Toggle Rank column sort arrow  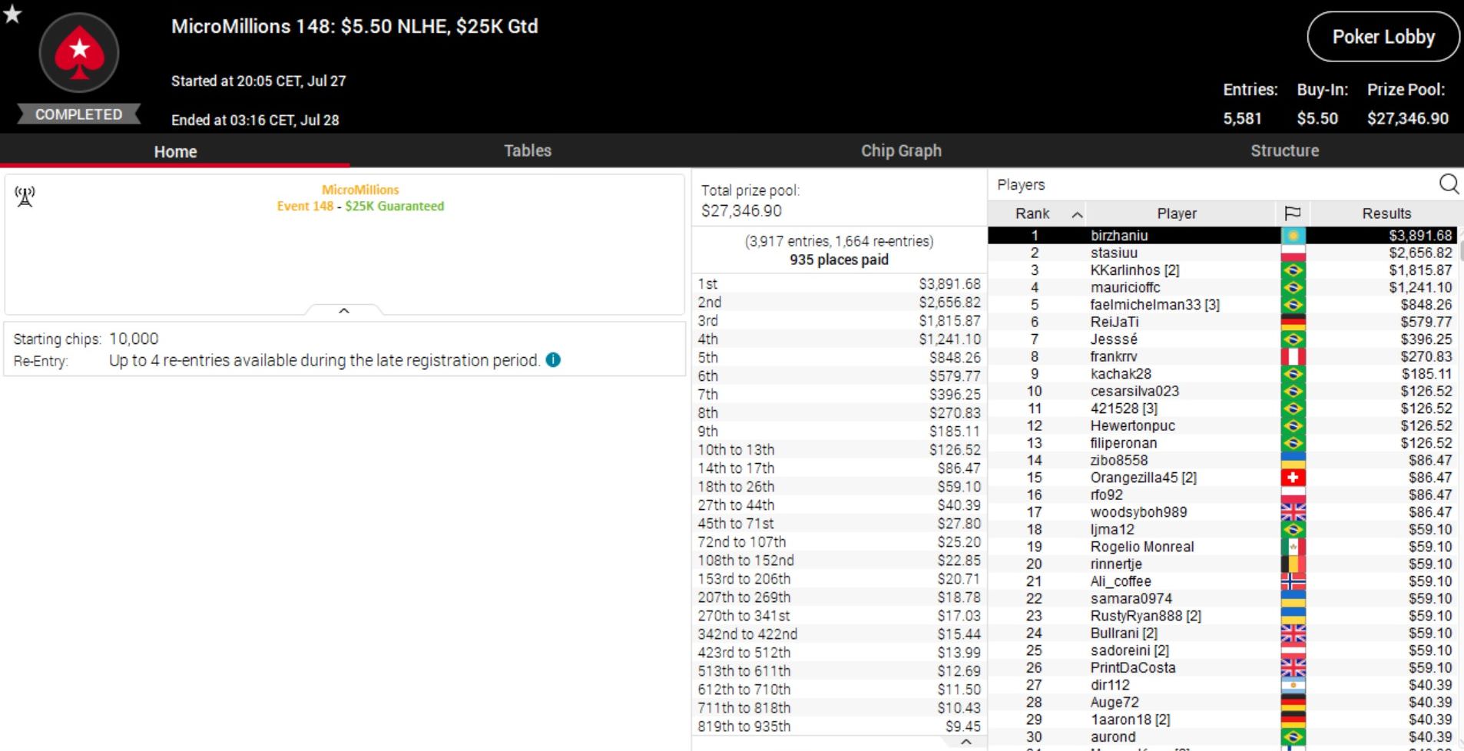pyautogui.click(x=1077, y=214)
